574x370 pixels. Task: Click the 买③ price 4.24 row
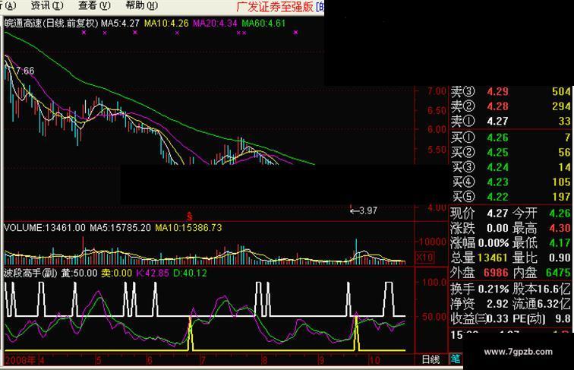pos(510,167)
